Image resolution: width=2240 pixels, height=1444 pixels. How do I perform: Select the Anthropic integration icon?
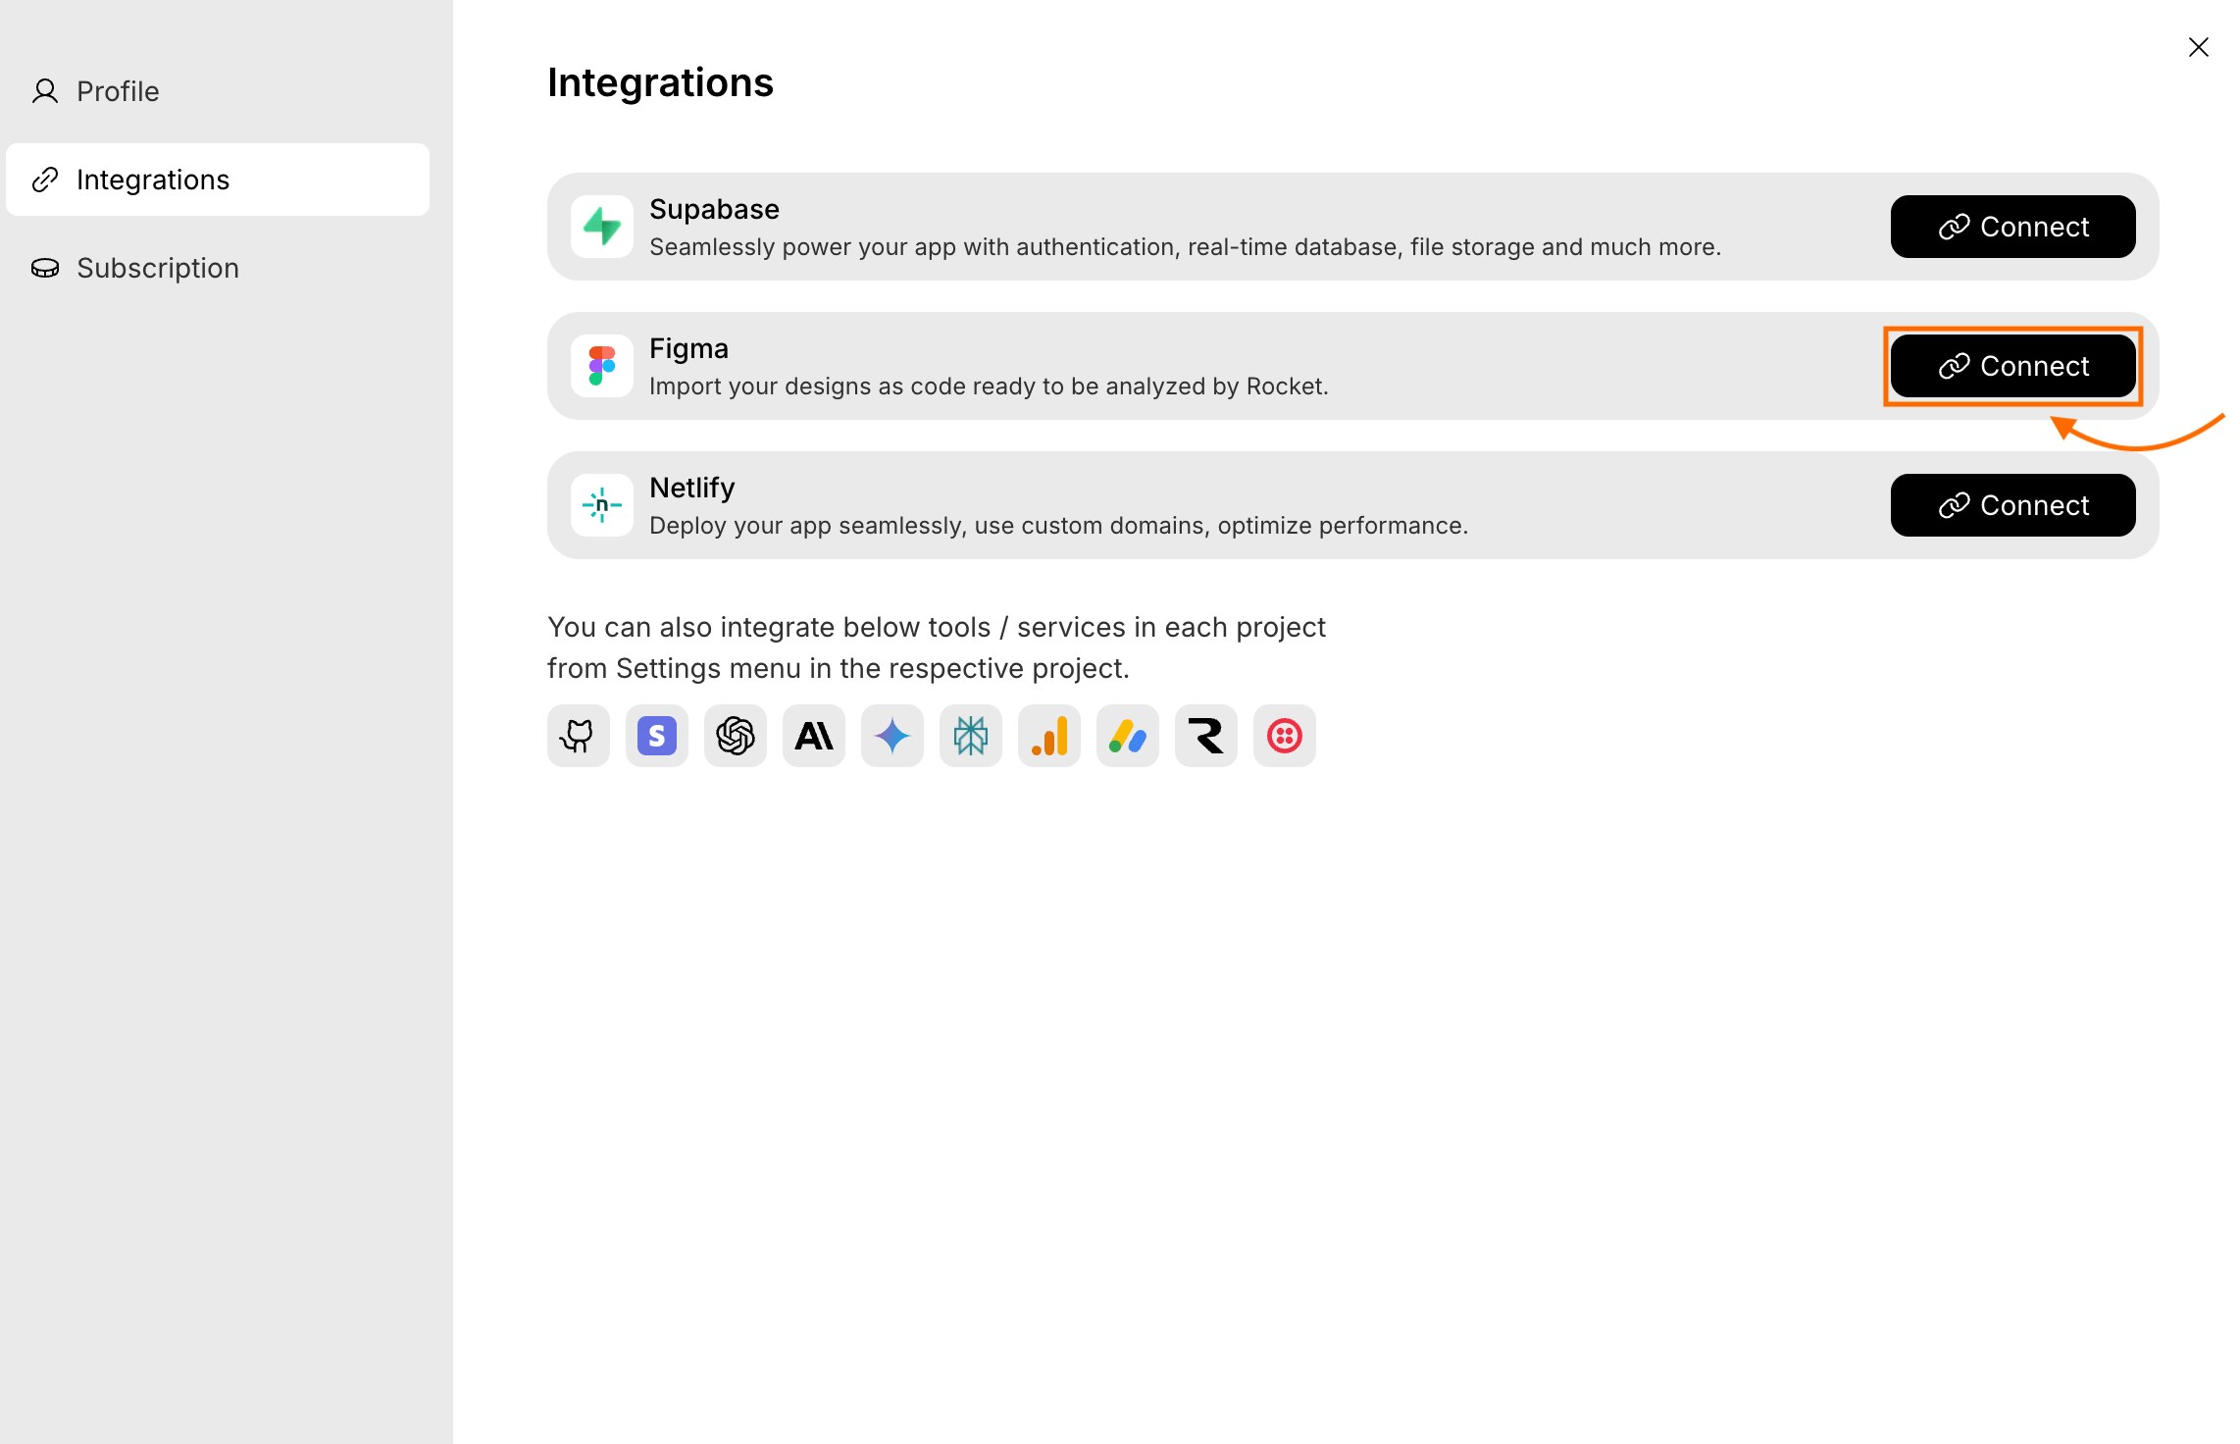(x=813, y=736)
